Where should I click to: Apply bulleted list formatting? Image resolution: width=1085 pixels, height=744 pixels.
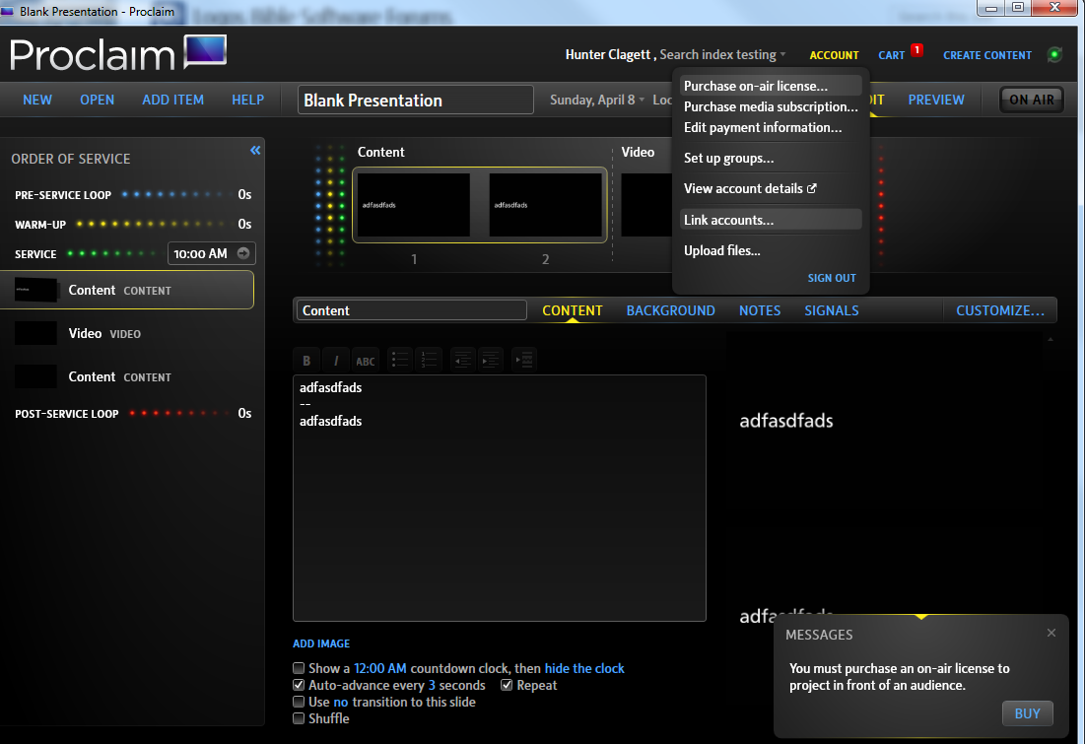(399, 360)
